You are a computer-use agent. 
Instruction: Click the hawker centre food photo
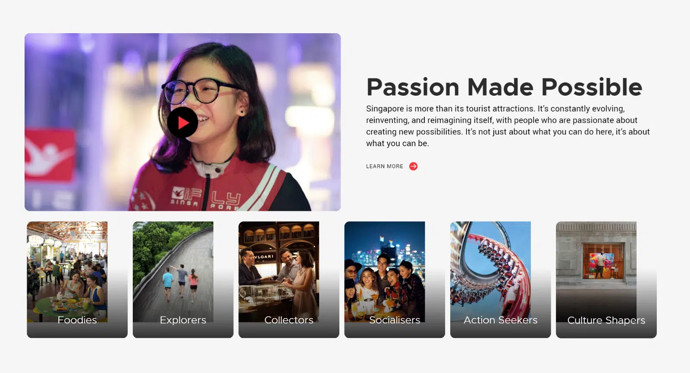click(x=67, y=272)
